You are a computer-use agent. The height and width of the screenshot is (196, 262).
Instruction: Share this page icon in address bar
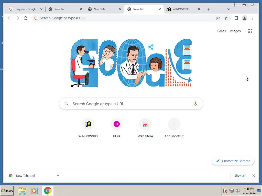(218, 18)
